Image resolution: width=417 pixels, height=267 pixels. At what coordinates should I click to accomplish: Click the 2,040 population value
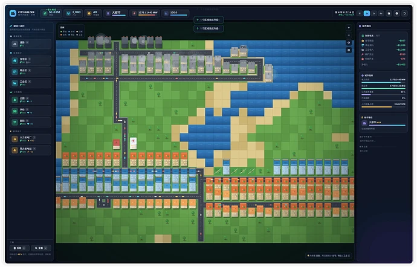click(x=76, y=12)
